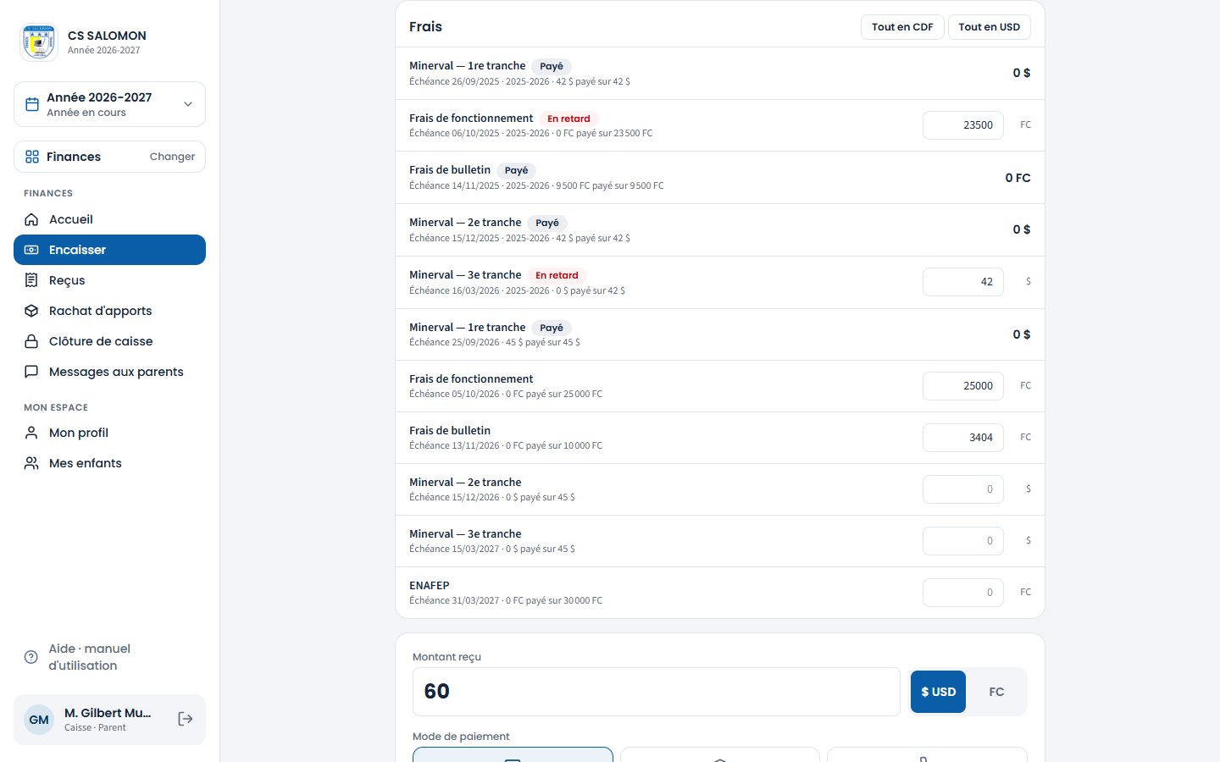
Task: Click the Tout en CDF button
Action: pos(902,27)
